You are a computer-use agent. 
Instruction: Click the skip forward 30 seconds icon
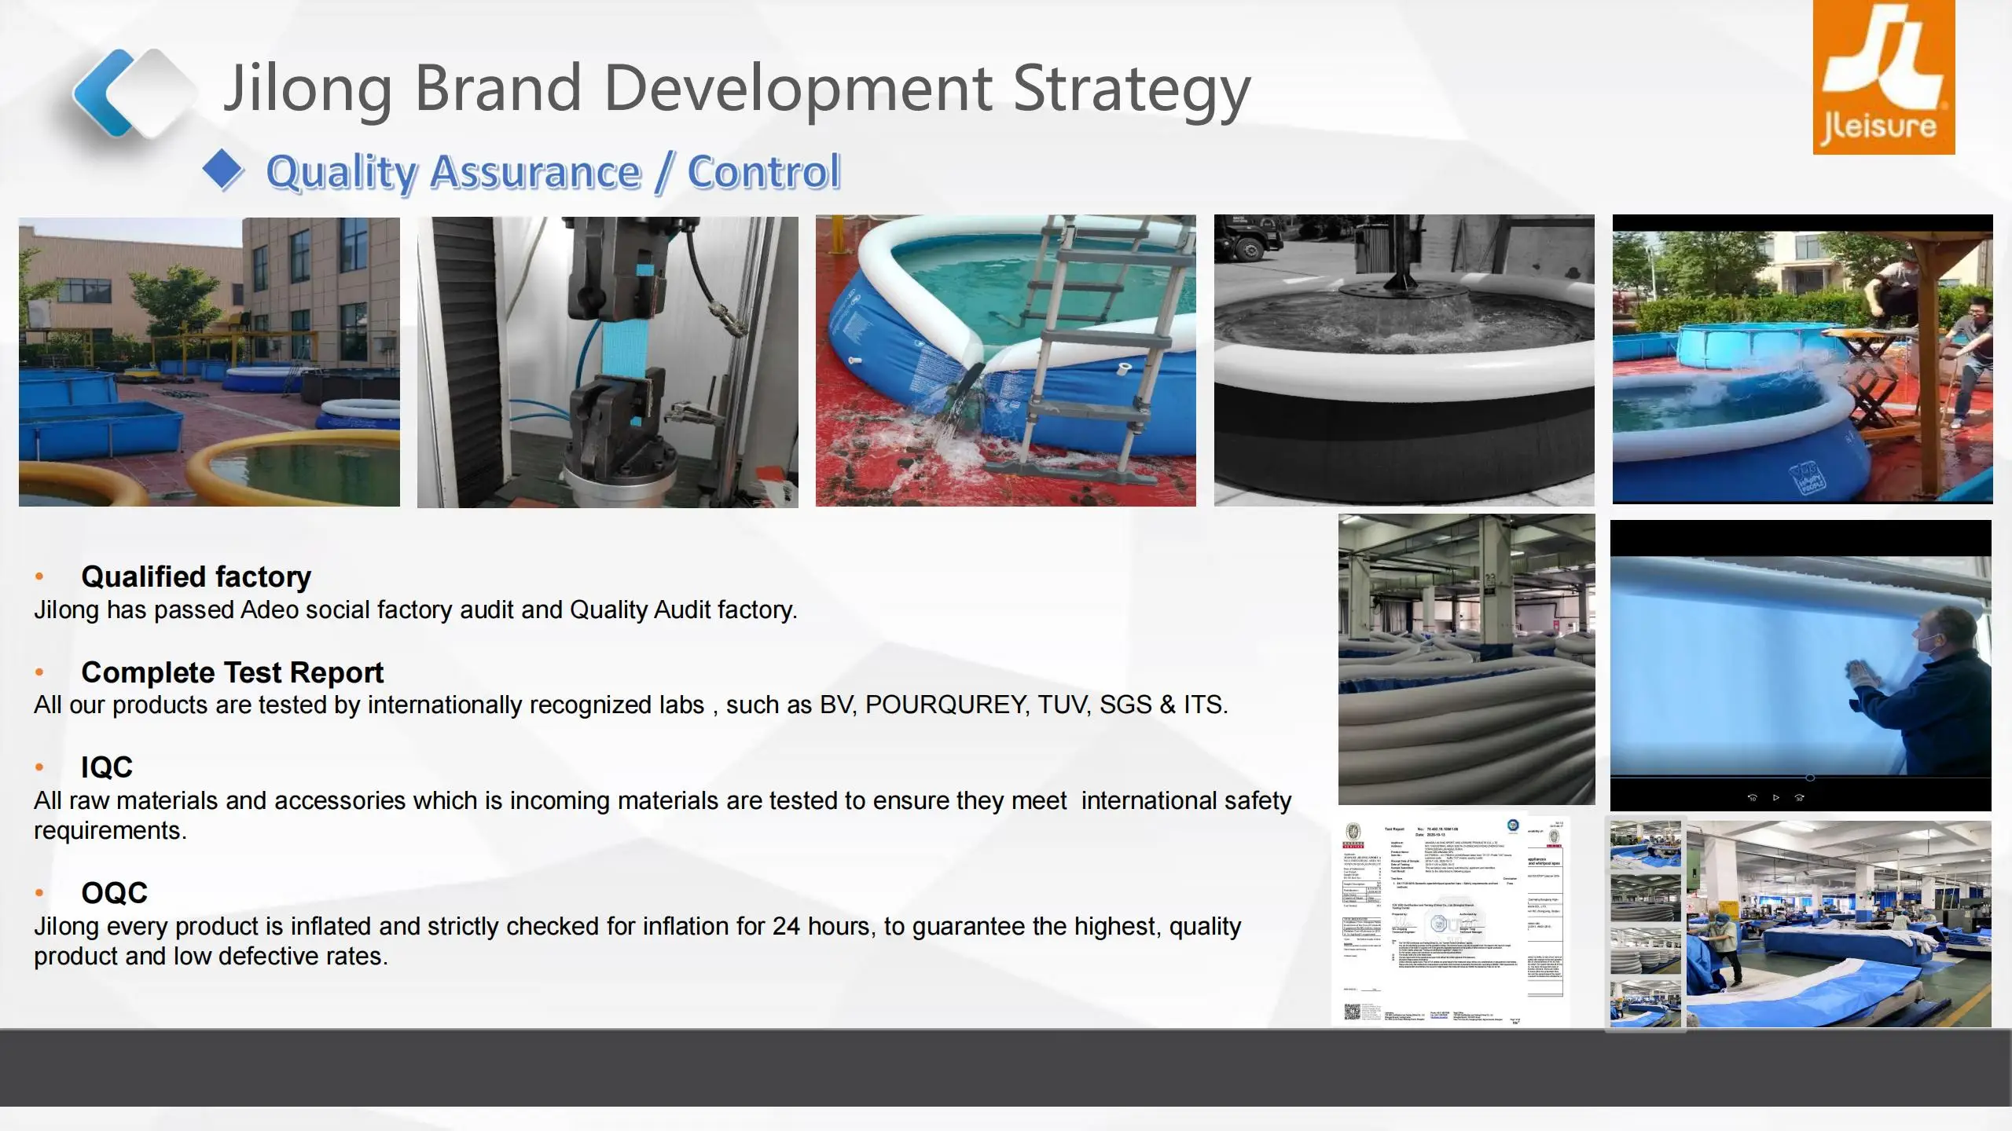[x=1800, y=798]
